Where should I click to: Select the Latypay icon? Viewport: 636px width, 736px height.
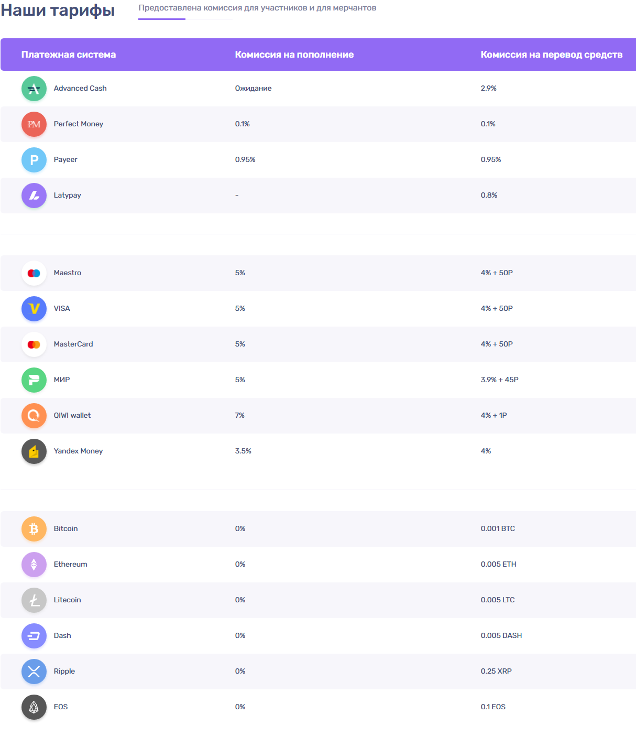pyautogui.click(x=34, y=195)
